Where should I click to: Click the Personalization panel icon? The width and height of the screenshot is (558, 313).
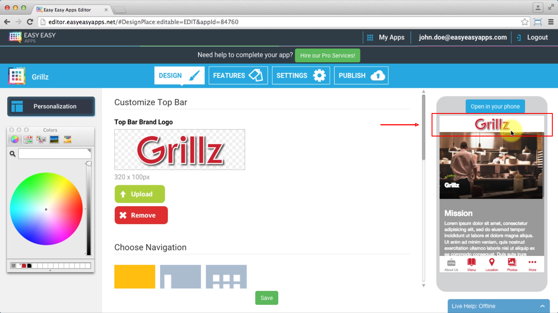[x=17, y=106]
